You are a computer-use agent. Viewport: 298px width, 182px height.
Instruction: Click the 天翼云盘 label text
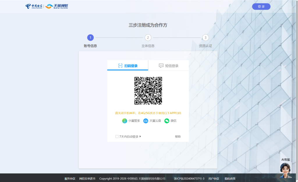point(155,121)
